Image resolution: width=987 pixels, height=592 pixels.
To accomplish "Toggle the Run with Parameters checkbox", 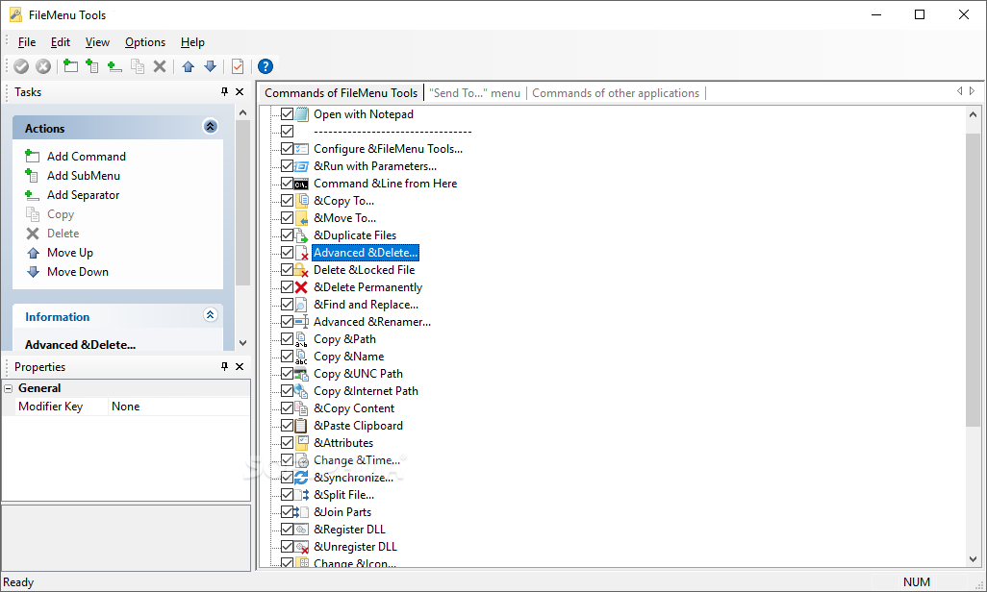I will pos(287,166).
